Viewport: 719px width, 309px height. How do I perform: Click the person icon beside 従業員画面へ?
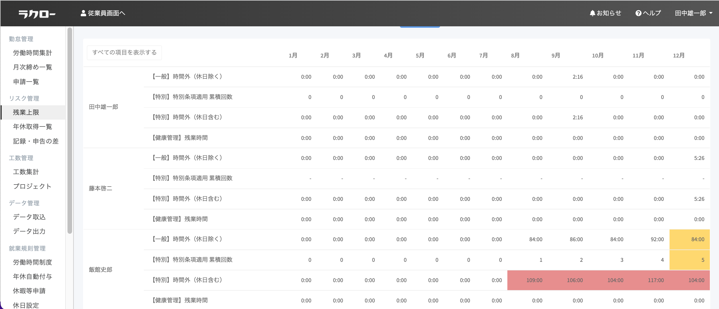83,13
